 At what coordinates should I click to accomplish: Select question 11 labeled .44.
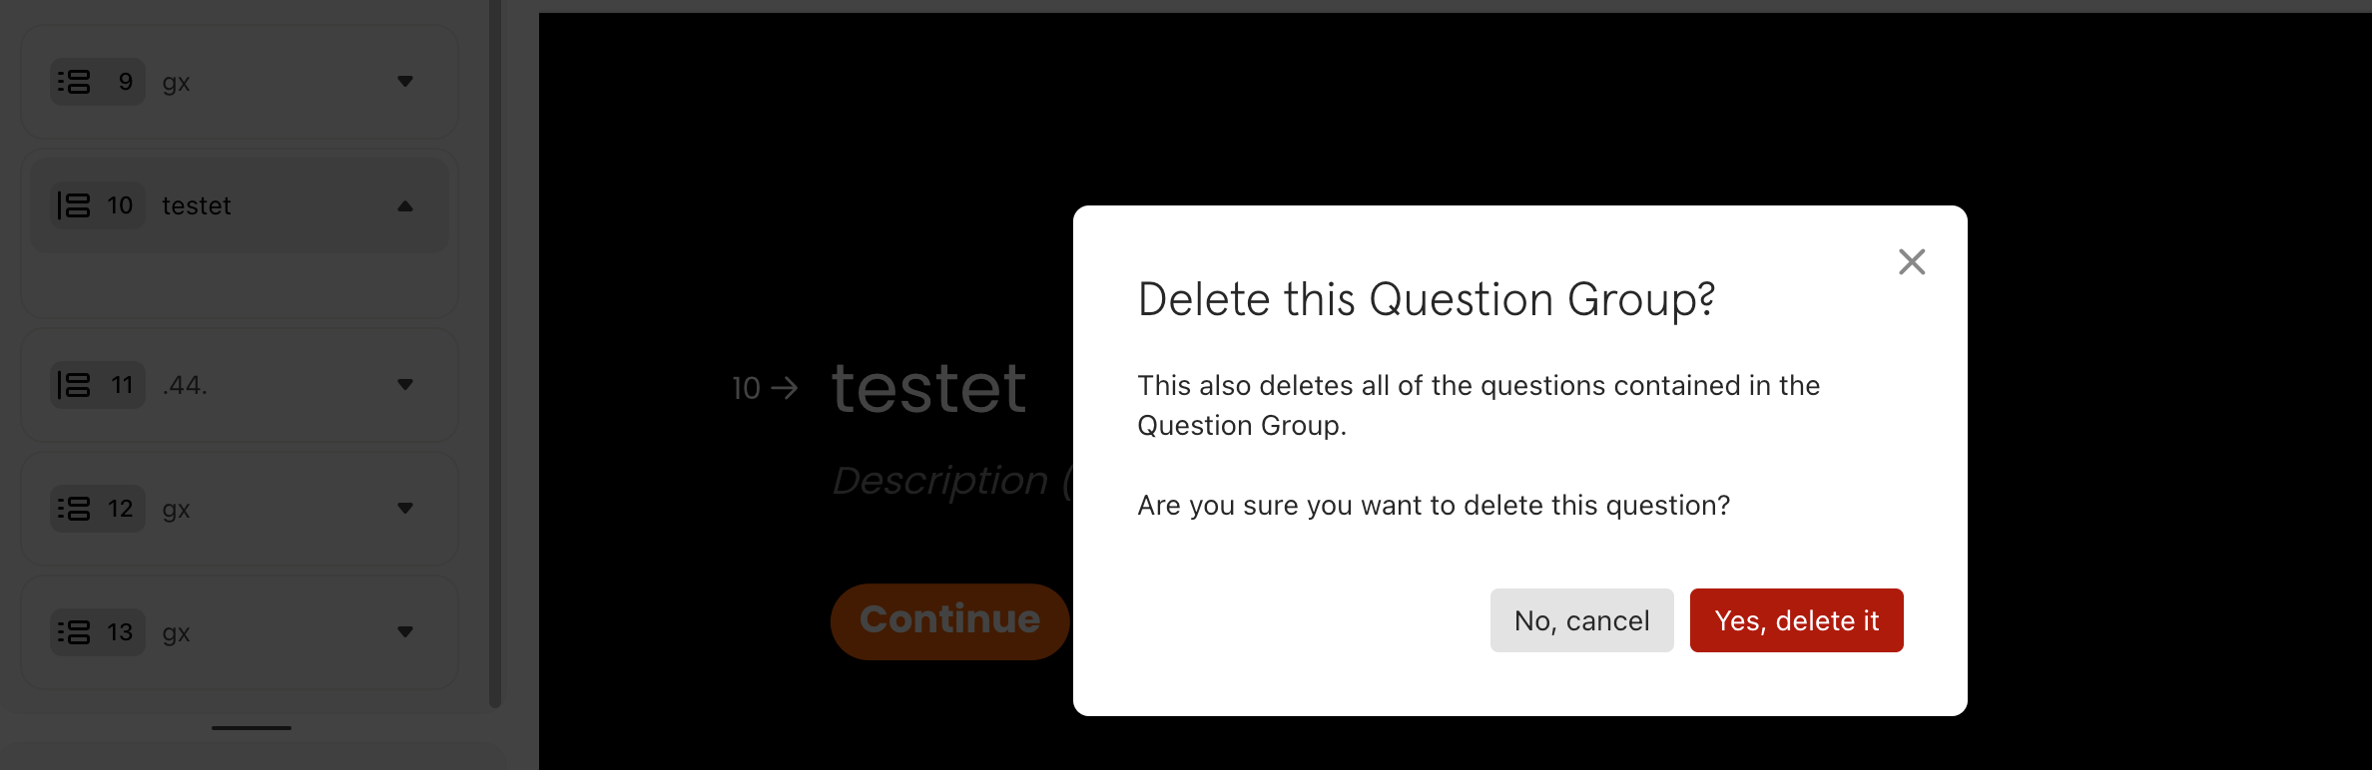tap(240, 385)
